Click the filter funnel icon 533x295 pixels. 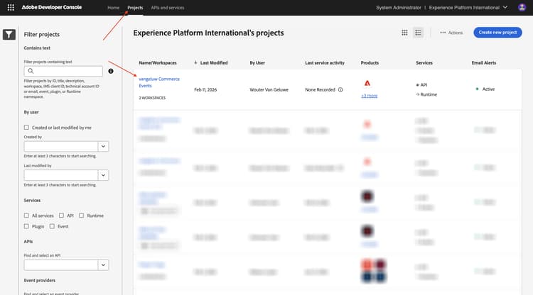tap(9, 34)
